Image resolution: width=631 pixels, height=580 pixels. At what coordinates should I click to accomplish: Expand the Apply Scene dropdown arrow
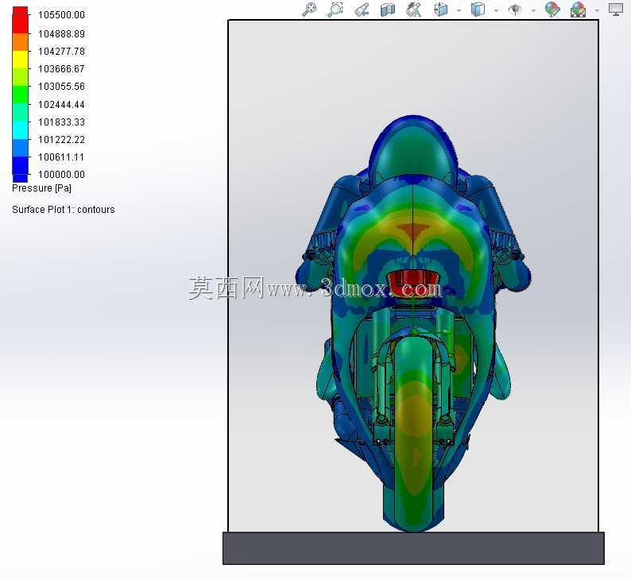(597, 10)
